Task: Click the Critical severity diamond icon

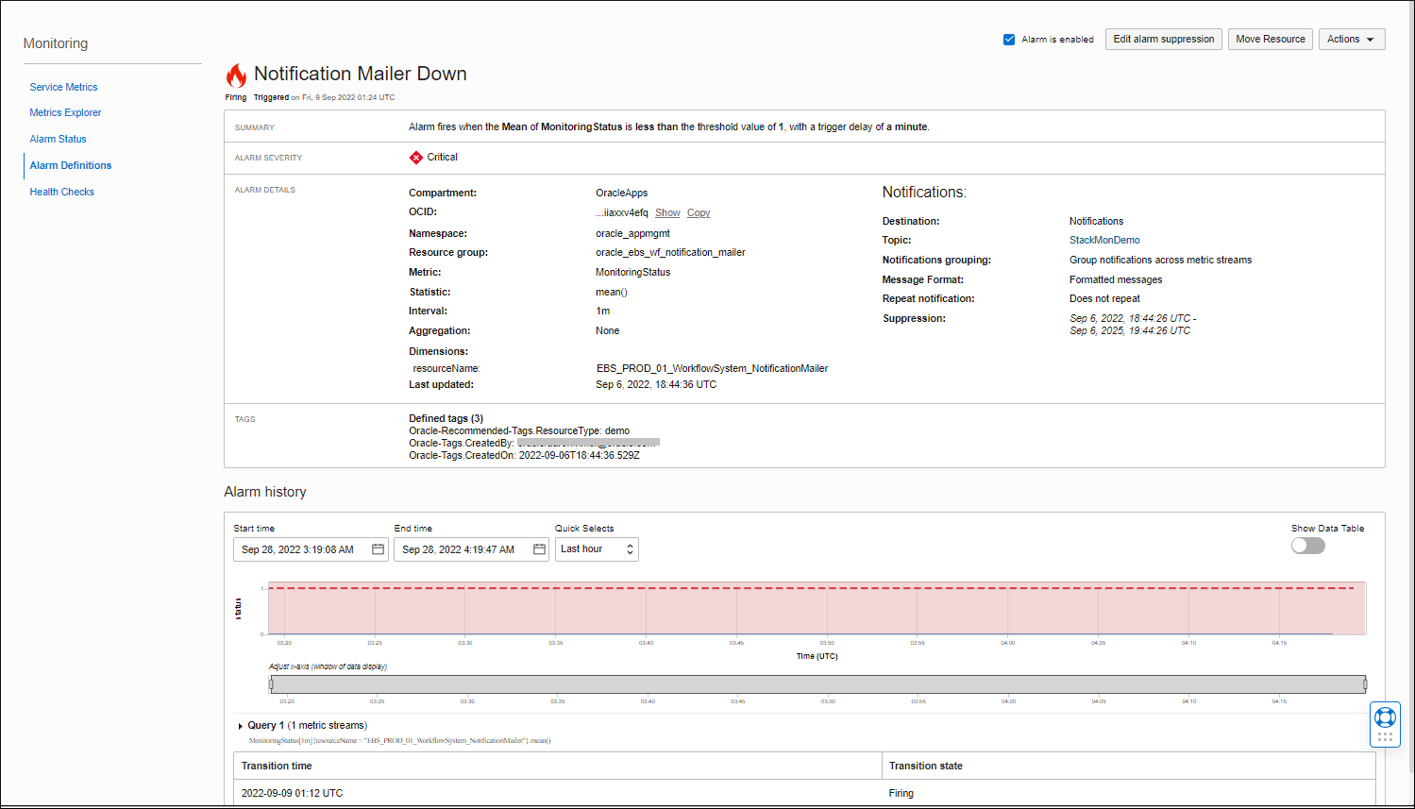Action: click(x=415, y=158)
